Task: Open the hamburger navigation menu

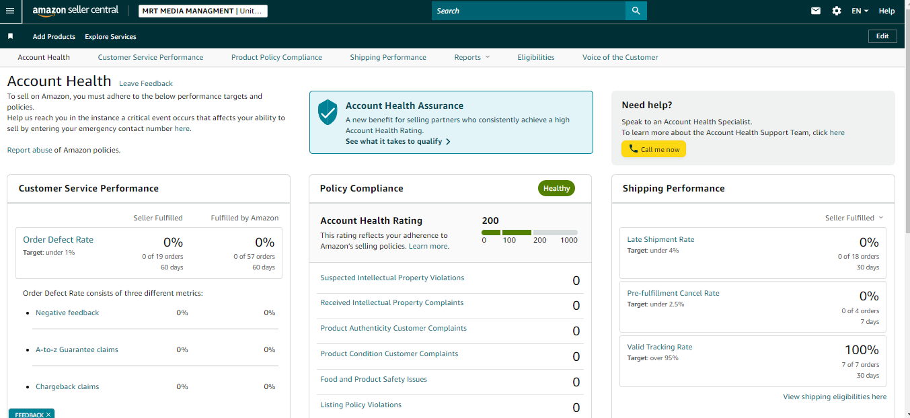Action: pyautogui.click(x=9, y=11)
